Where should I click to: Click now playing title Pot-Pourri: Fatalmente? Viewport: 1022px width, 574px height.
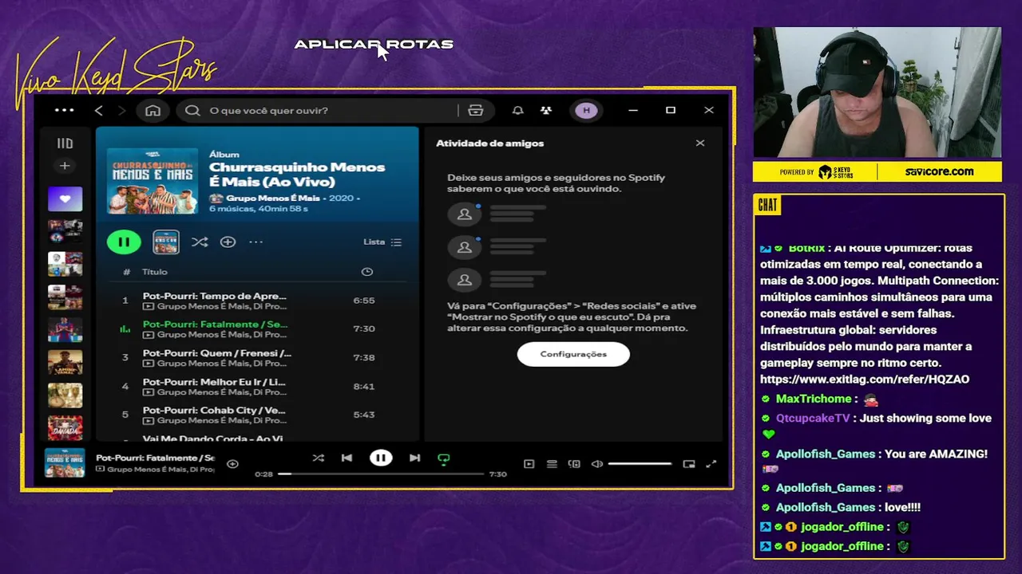[x=155, y=458]
